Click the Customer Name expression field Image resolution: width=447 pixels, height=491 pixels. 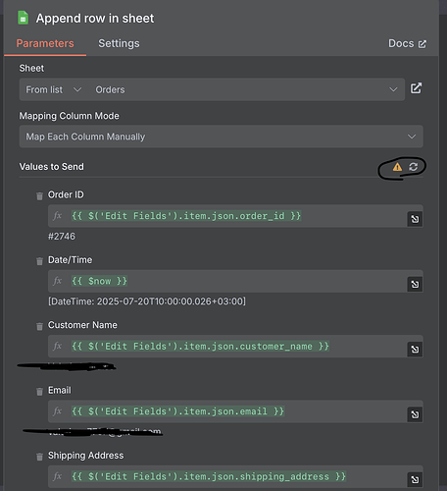[x=227, y=347]
